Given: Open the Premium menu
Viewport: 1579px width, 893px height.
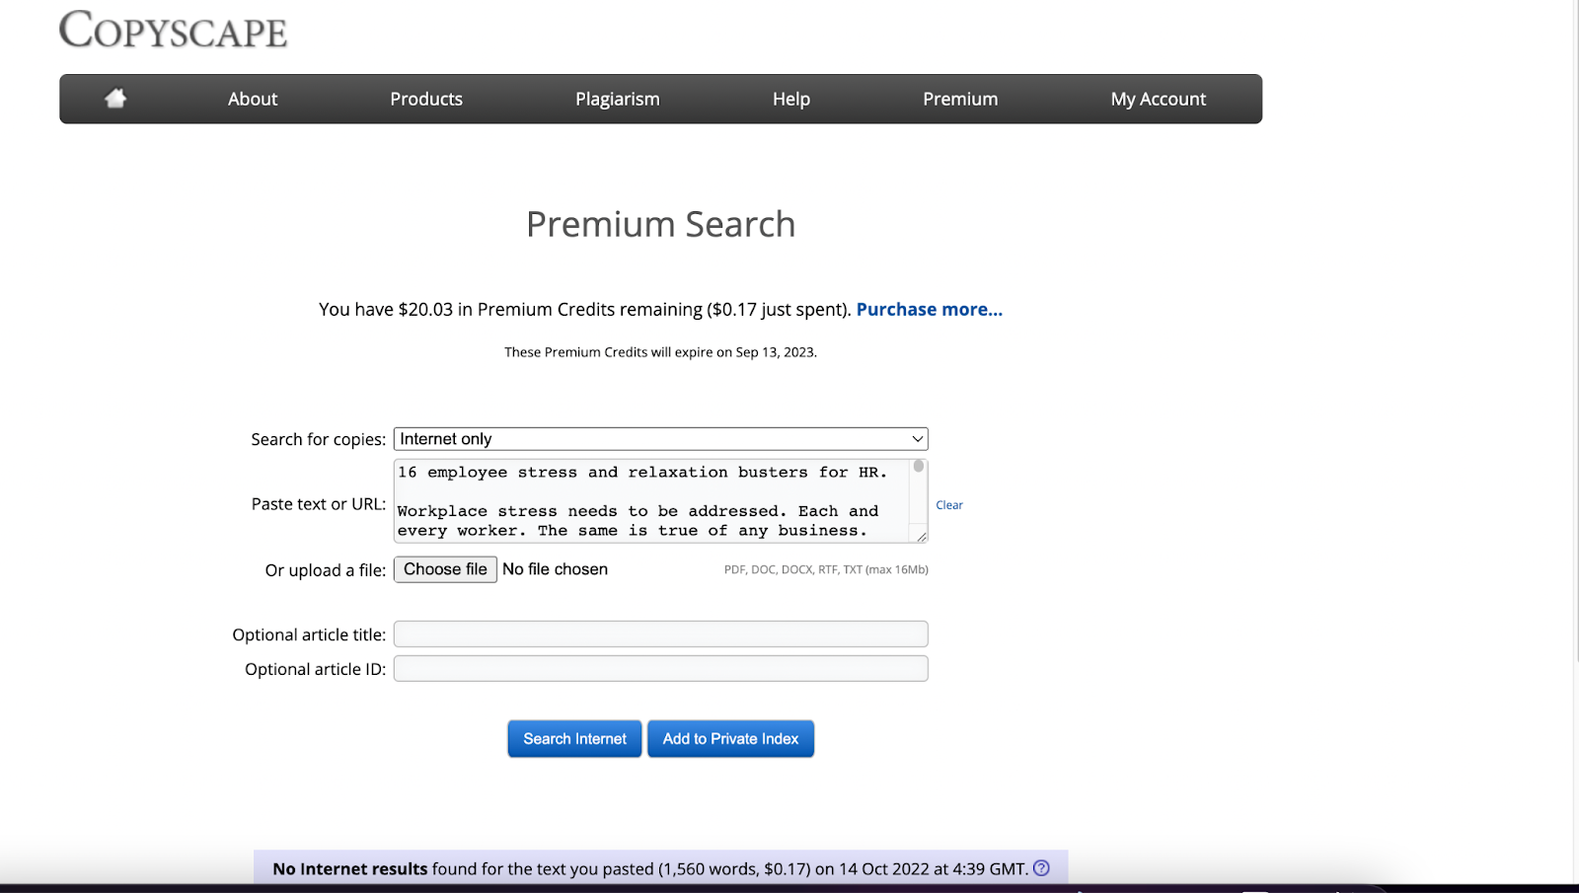Looking at the screenshot, I should click(x=960, y=99).
